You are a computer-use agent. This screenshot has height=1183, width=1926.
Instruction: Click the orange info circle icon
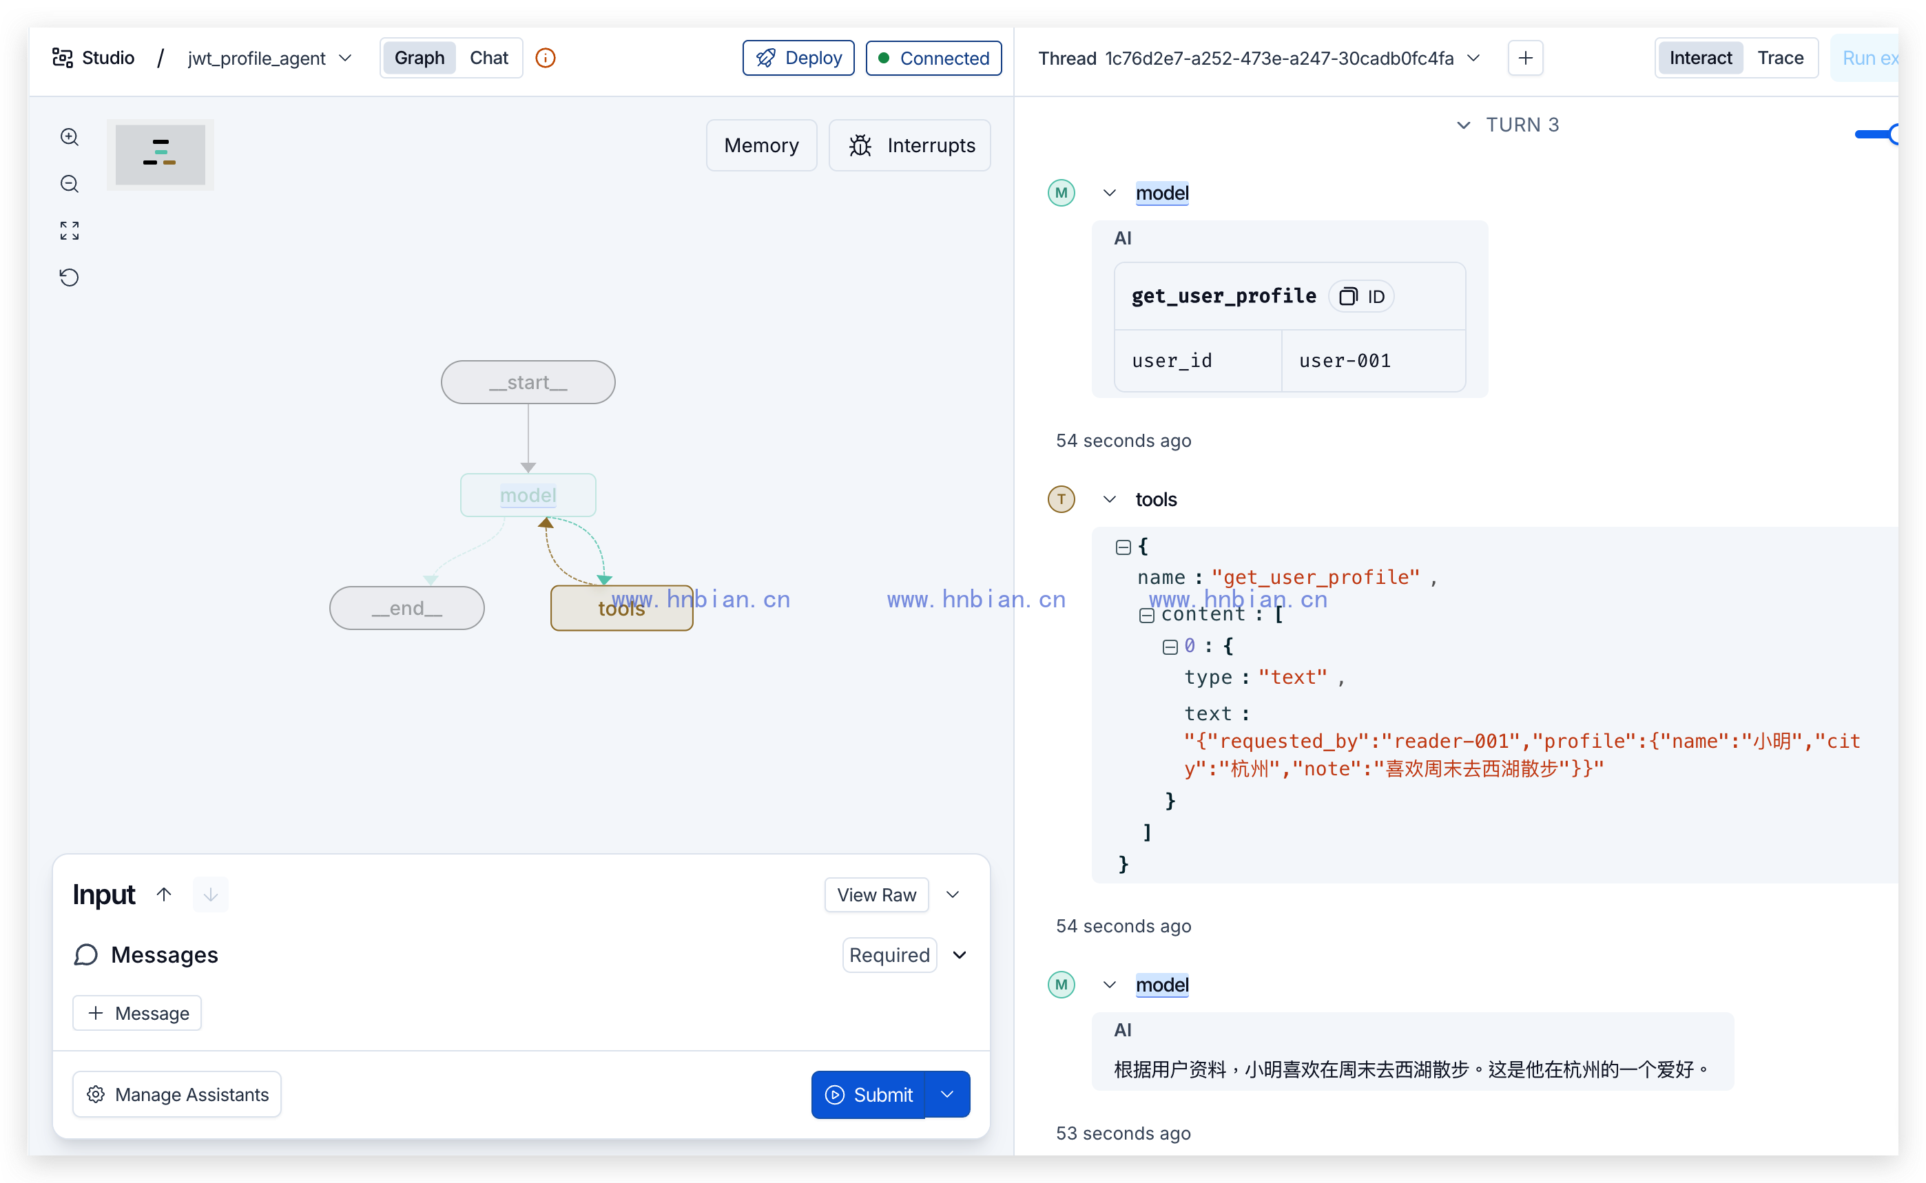[546, 58]
